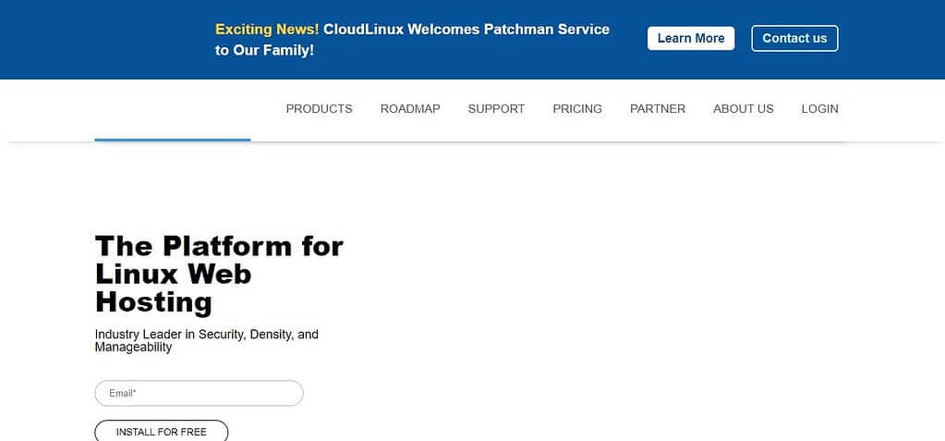945x441 pixels.
Task: Click the 'Industry Leader in Security' subtitle
Action: (x=207, y=340)
